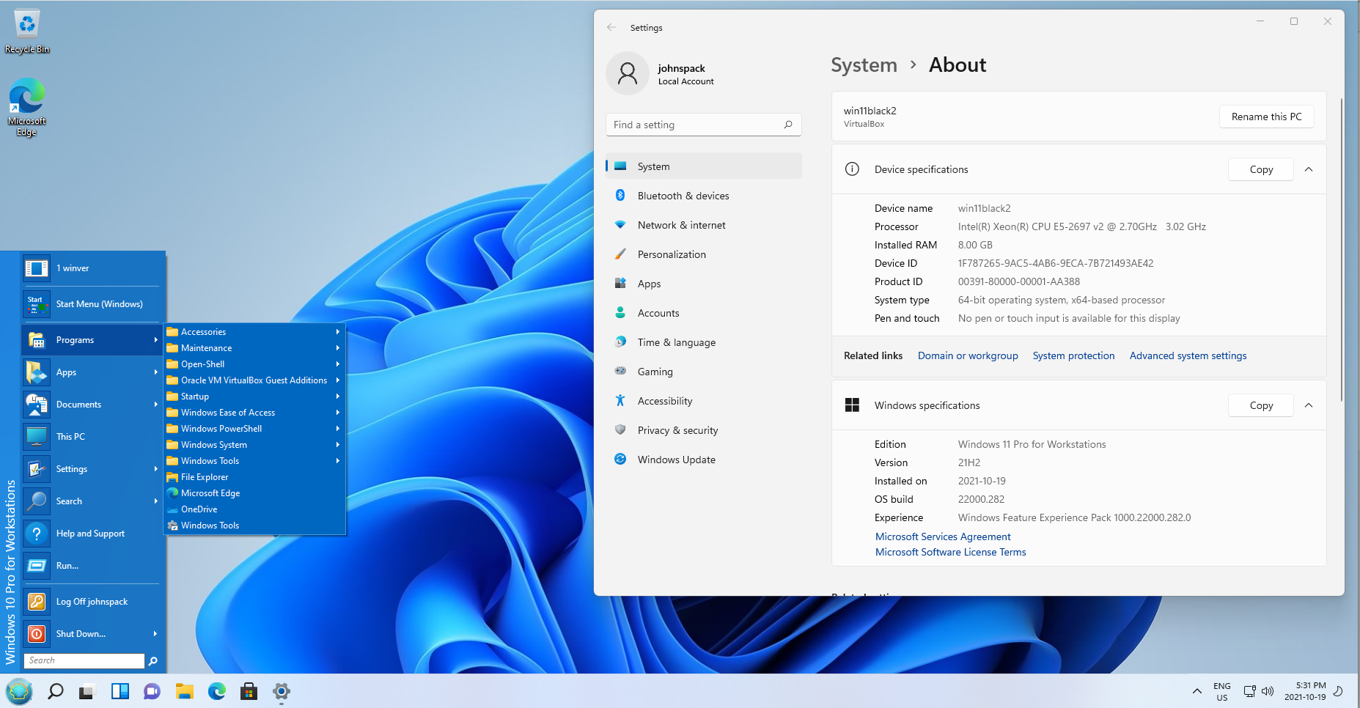Click the johnspack account avatar

(x=628, y=73)
